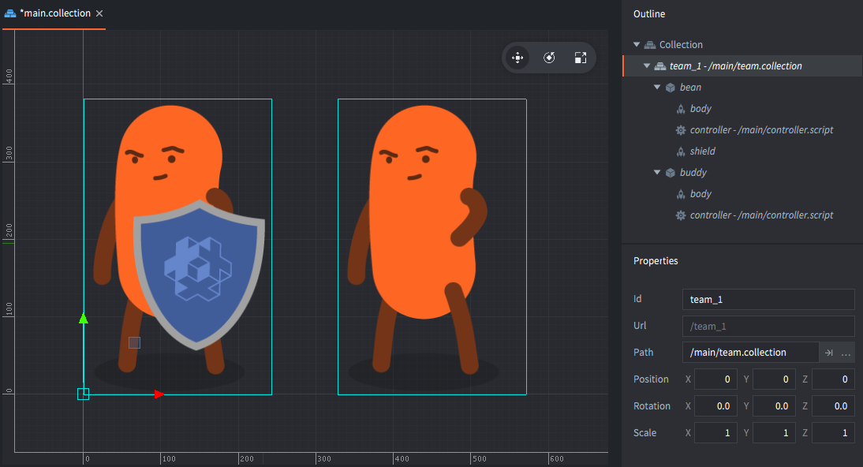Click the Id field containing team_1
The width and height of the screenshot is (863, 467).
pyautogui.click(x=768, y=300)
